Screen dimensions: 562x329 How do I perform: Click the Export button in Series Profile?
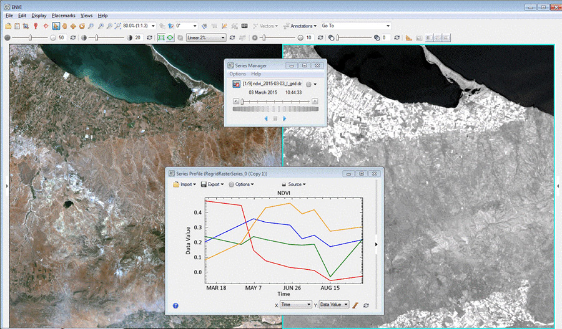click(x=214, y=184)
